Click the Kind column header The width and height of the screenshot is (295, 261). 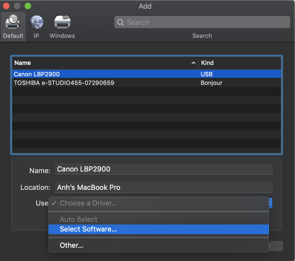(x=207, y=63)
